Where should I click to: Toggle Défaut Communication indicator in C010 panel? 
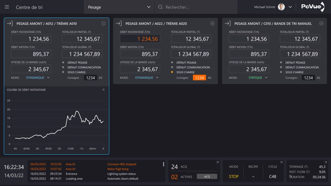(281, 67)
